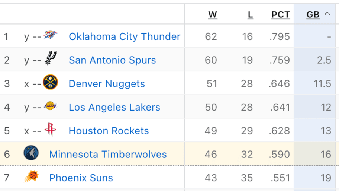Open Los Angeles Lakers link
Viewport: 339px width, 191px height.
(x=114, y=107)
